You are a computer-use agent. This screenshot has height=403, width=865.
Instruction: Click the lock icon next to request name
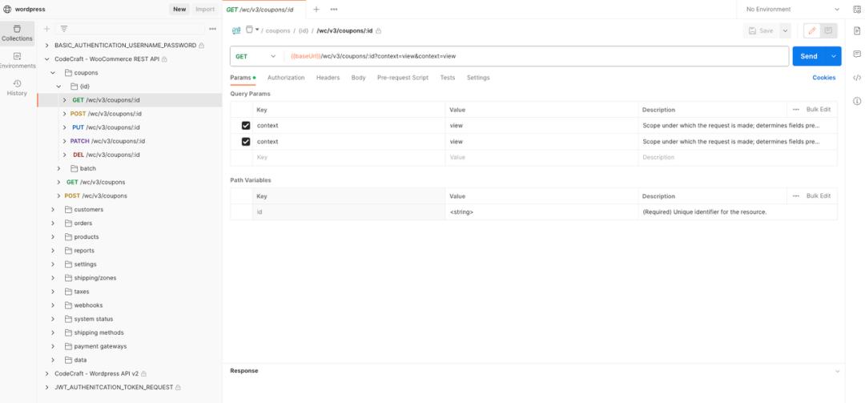[x=378, y=31]
